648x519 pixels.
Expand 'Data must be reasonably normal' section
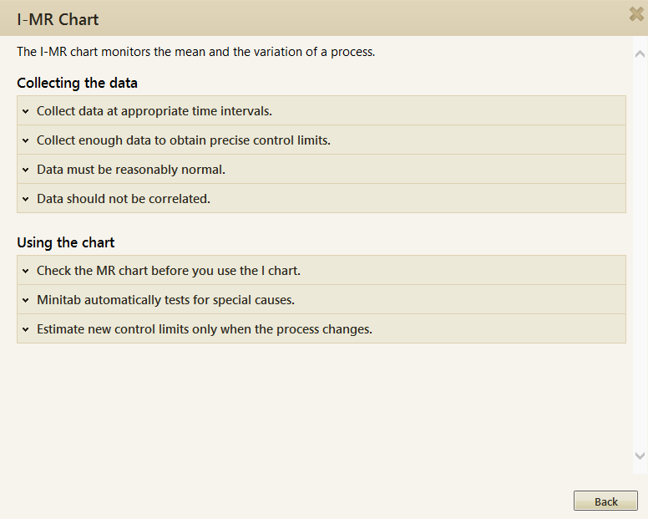[131, 170]
